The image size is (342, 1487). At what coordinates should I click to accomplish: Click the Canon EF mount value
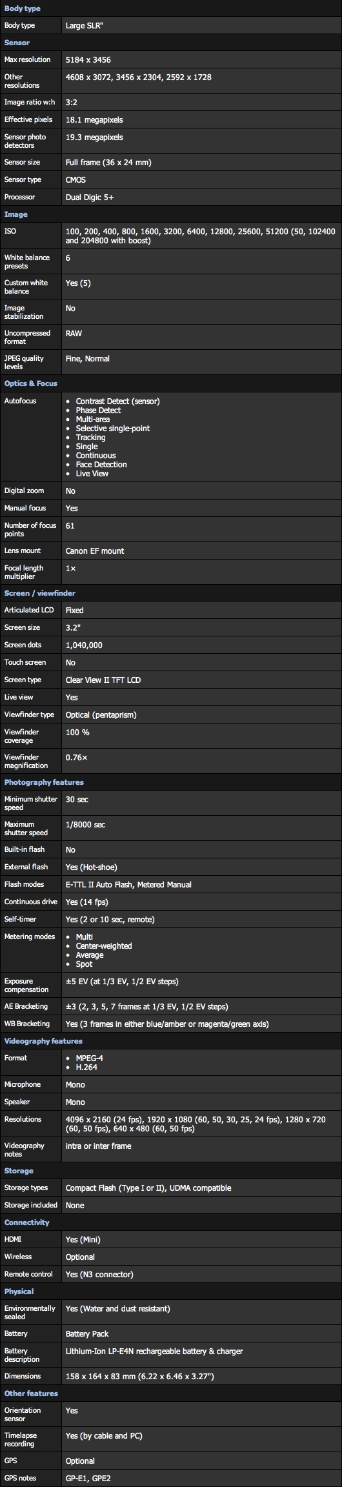tap(95, 551)
